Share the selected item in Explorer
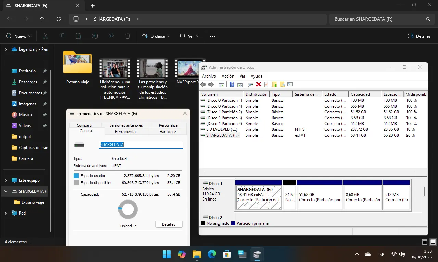 111,36
